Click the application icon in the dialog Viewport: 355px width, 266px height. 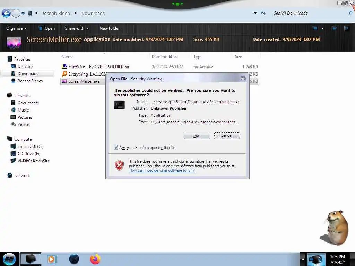(x=119, y=105)
